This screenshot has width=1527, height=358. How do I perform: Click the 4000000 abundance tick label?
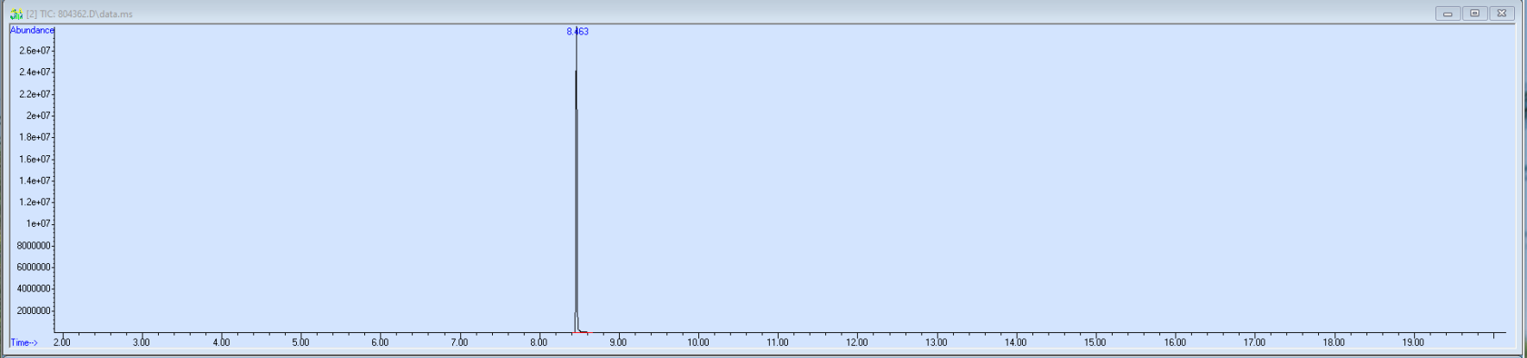coord(34,289)
